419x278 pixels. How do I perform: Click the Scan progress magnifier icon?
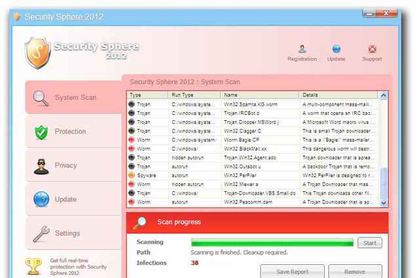(x=139, y=223)
